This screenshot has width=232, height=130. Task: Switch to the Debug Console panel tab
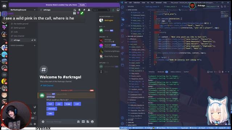point(175,72)
